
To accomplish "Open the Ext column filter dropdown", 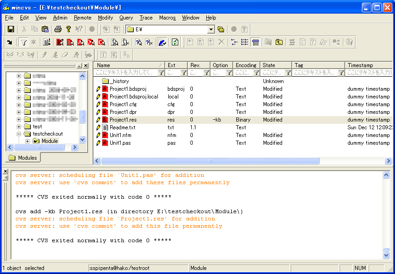I will coord(184,73).
